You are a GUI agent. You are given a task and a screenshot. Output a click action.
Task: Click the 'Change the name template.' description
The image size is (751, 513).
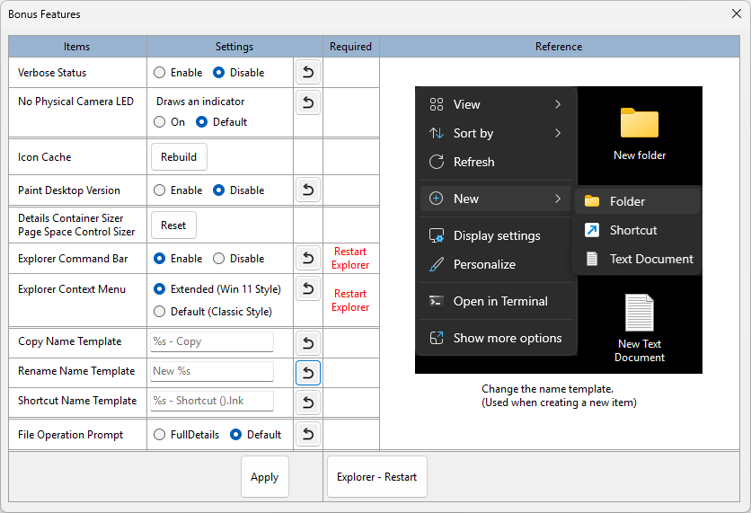point(547,389)
